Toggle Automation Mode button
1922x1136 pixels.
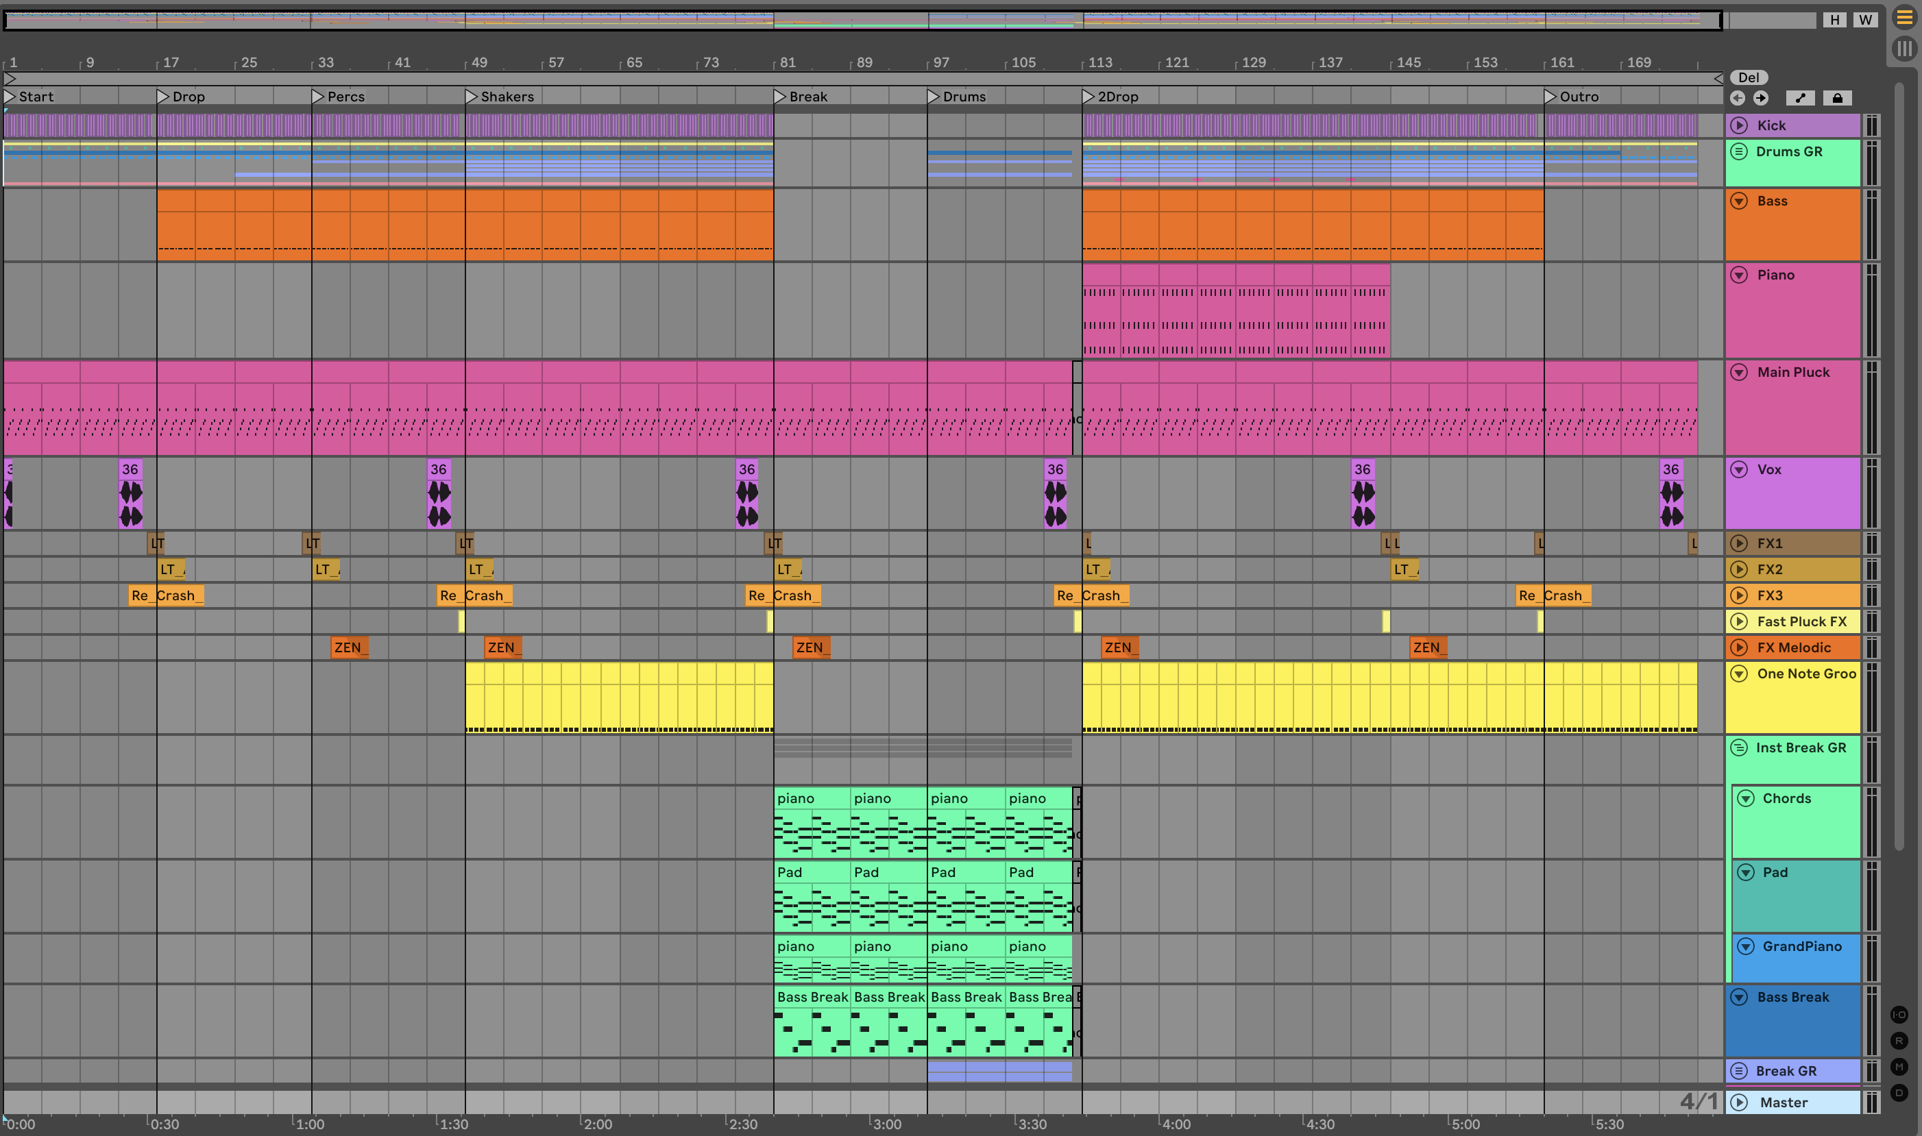(x=1800, y=98)
